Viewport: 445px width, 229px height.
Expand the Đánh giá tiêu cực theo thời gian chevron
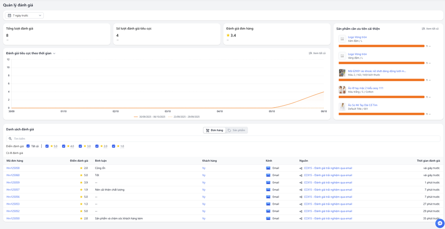(54, 53)
